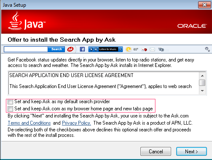Click the 65° temperature reading
Screen dimensions: 212x160
coord(136,49)
